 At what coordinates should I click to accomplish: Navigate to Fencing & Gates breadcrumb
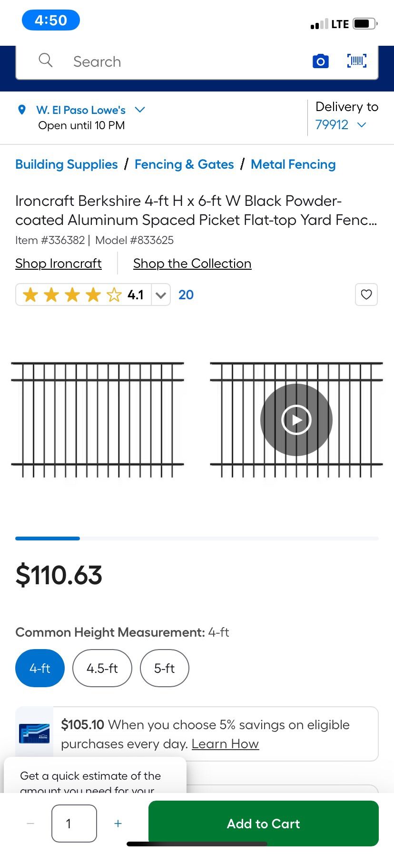click(x=184, y=164)
